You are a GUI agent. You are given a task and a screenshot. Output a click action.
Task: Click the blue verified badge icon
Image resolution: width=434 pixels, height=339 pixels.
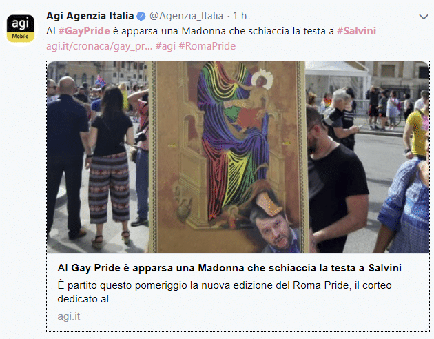click(x=141, y=16)
